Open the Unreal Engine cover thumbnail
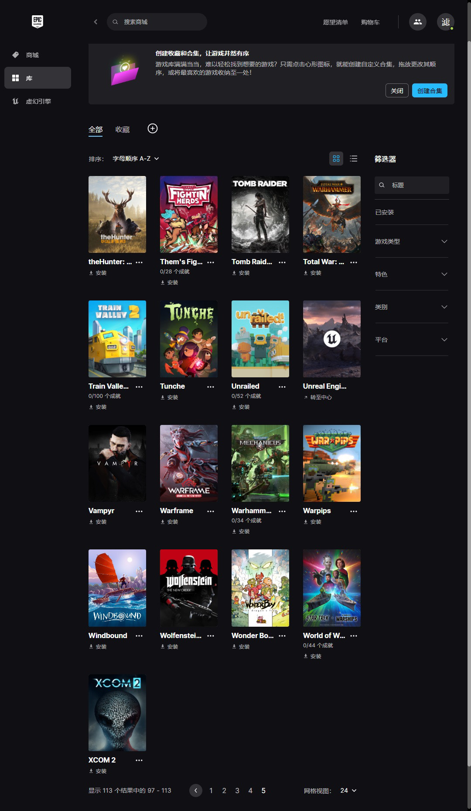Image resolution: width=471 pixels, height=811 pixels. (x=332, y=339)
